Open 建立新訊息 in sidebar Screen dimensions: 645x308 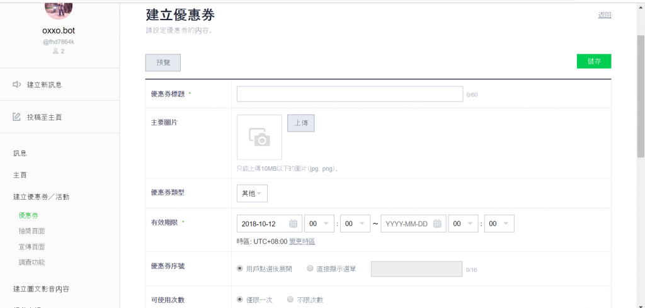pyautogui.click(x=45, y=84)
